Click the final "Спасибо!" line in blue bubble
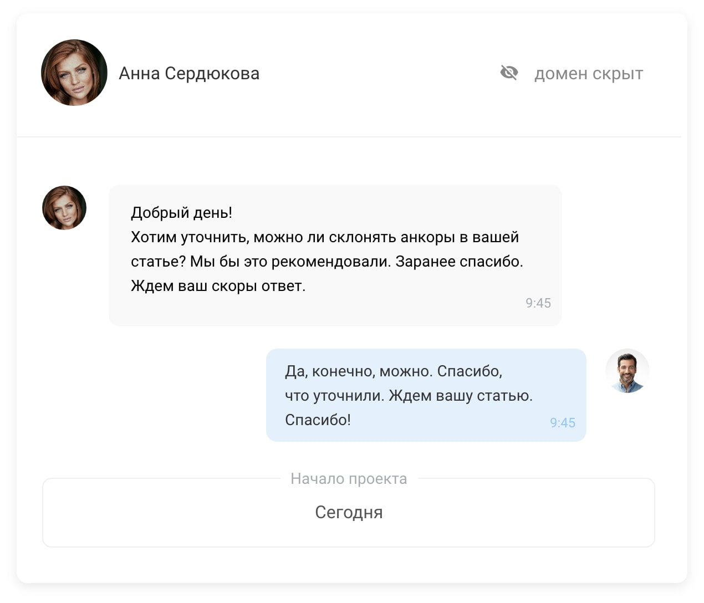This screenshot has width=704, height=603. click(x=318, y=420)
